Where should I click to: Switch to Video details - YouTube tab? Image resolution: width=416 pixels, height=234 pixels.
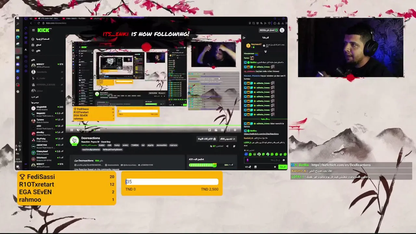click(x=74, y=19)
